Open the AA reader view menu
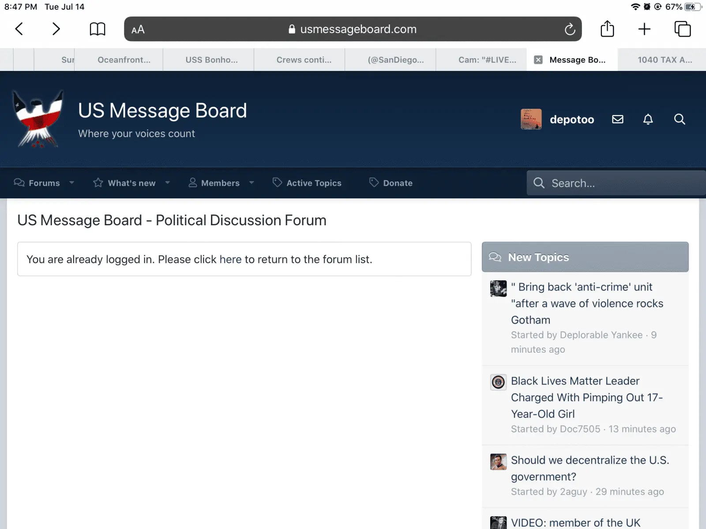This screenshot has width=706, height=529. [x=138, y=30]
